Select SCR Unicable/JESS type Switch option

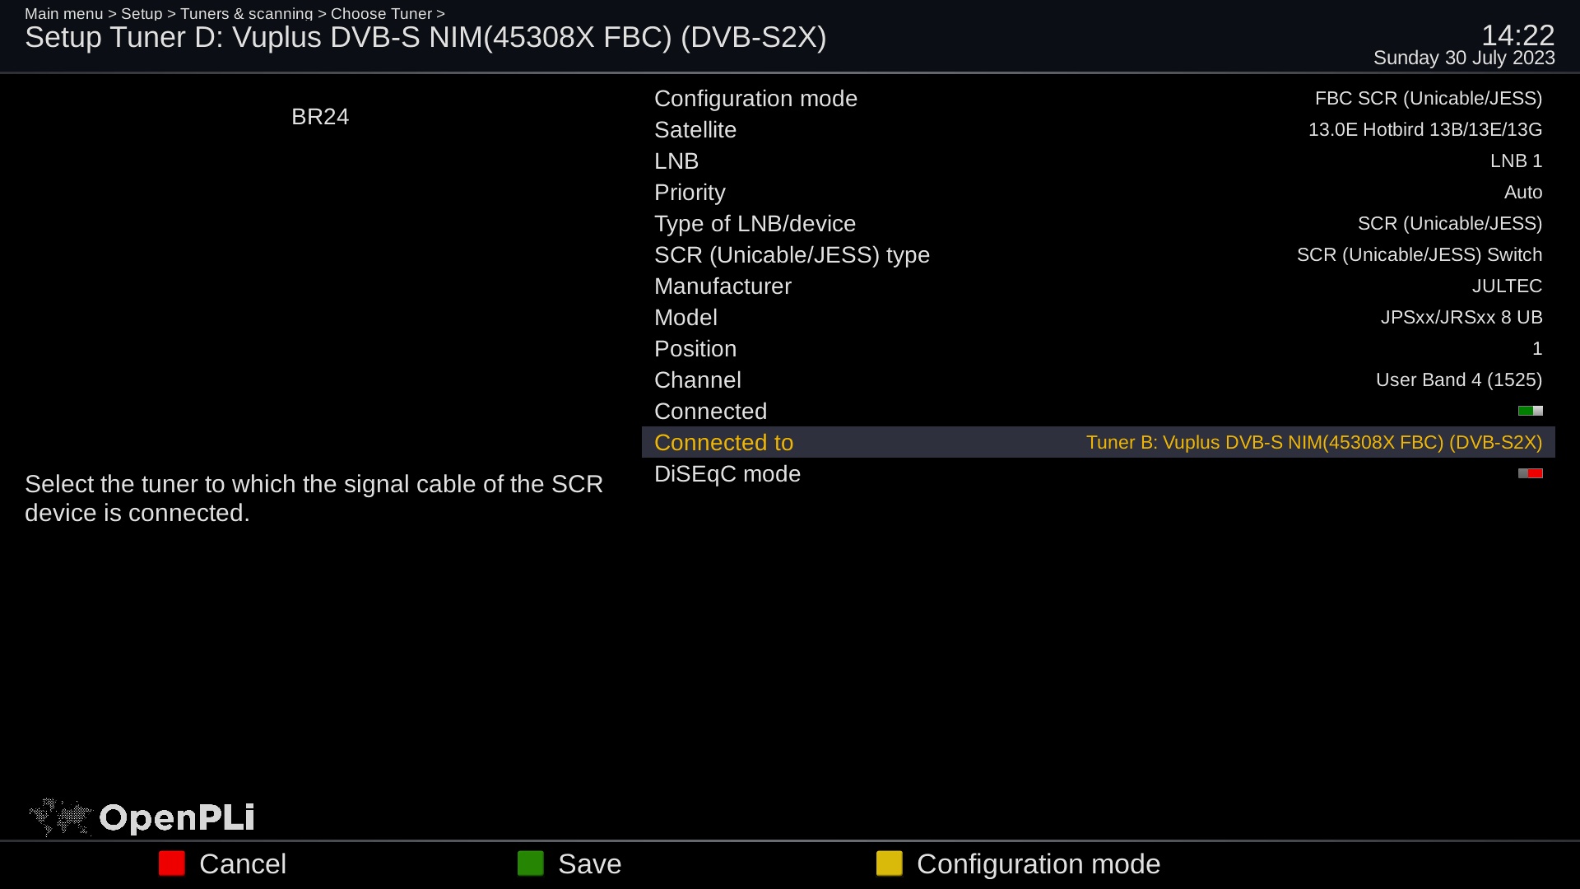click(x=1420, y=254)
